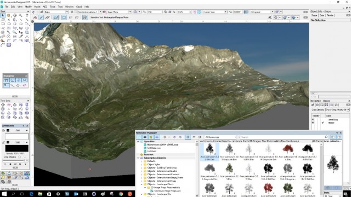This screenshot has height=197, width=351.
Task: Select the Zoom magnifier tool
Action: (x=21, y=15)
